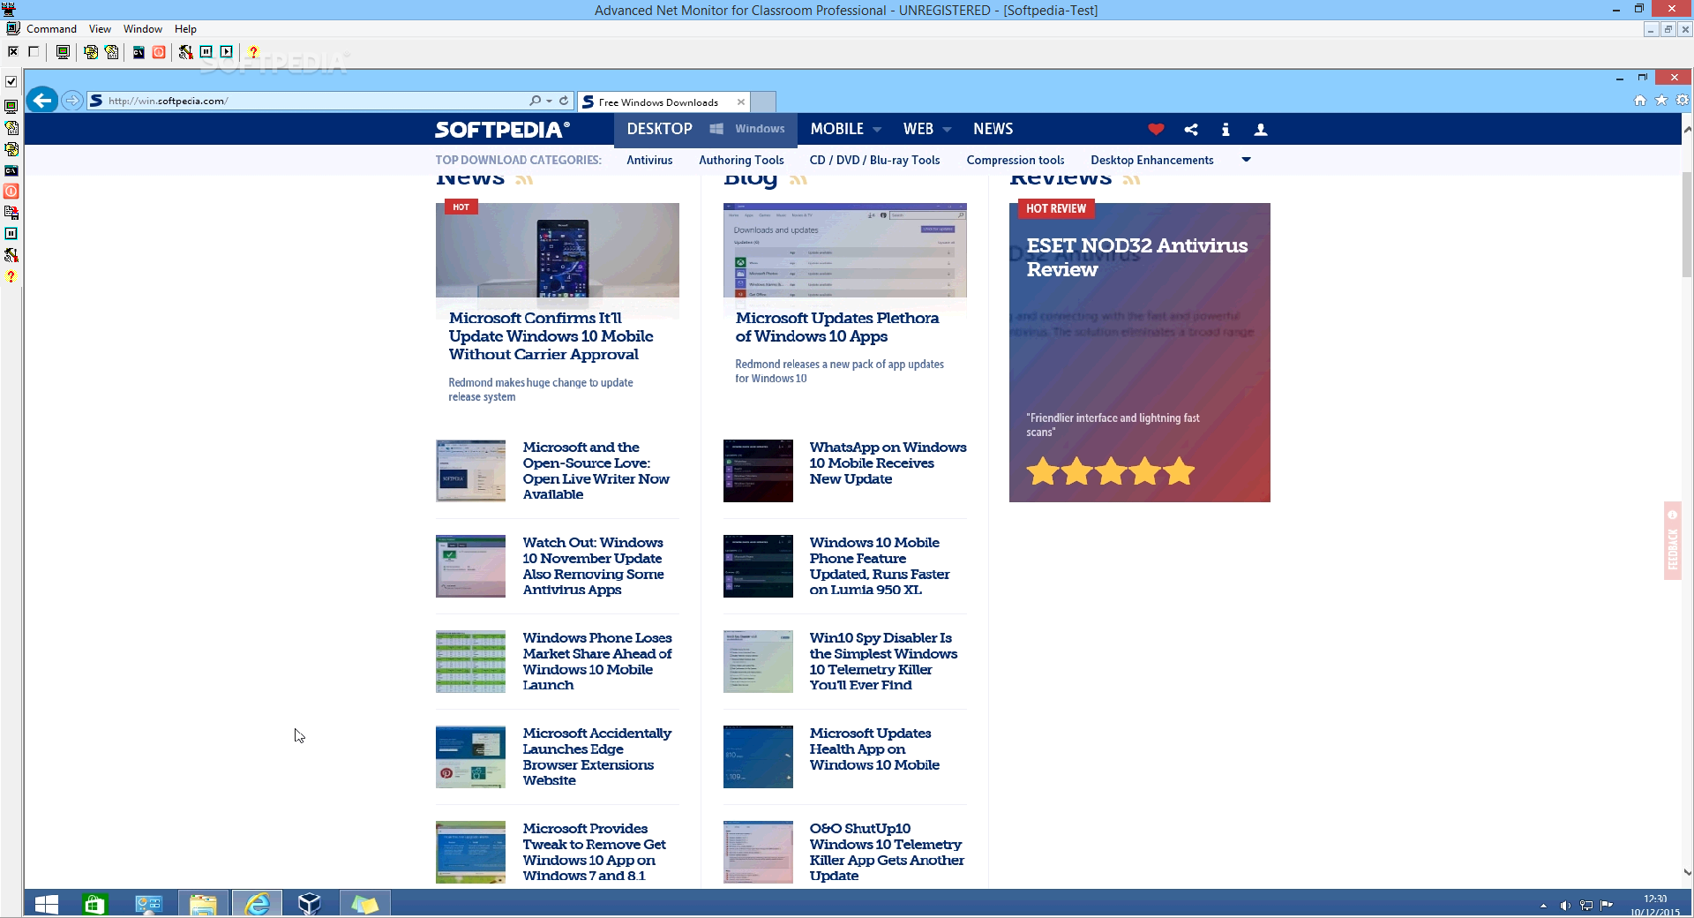Close the Free Windows Downloads tab
The height and width of the screenshot is (918, 1694).
(741, 102)
